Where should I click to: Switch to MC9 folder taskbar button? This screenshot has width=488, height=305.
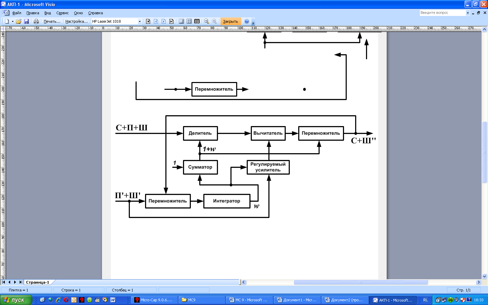pos(202,300)
